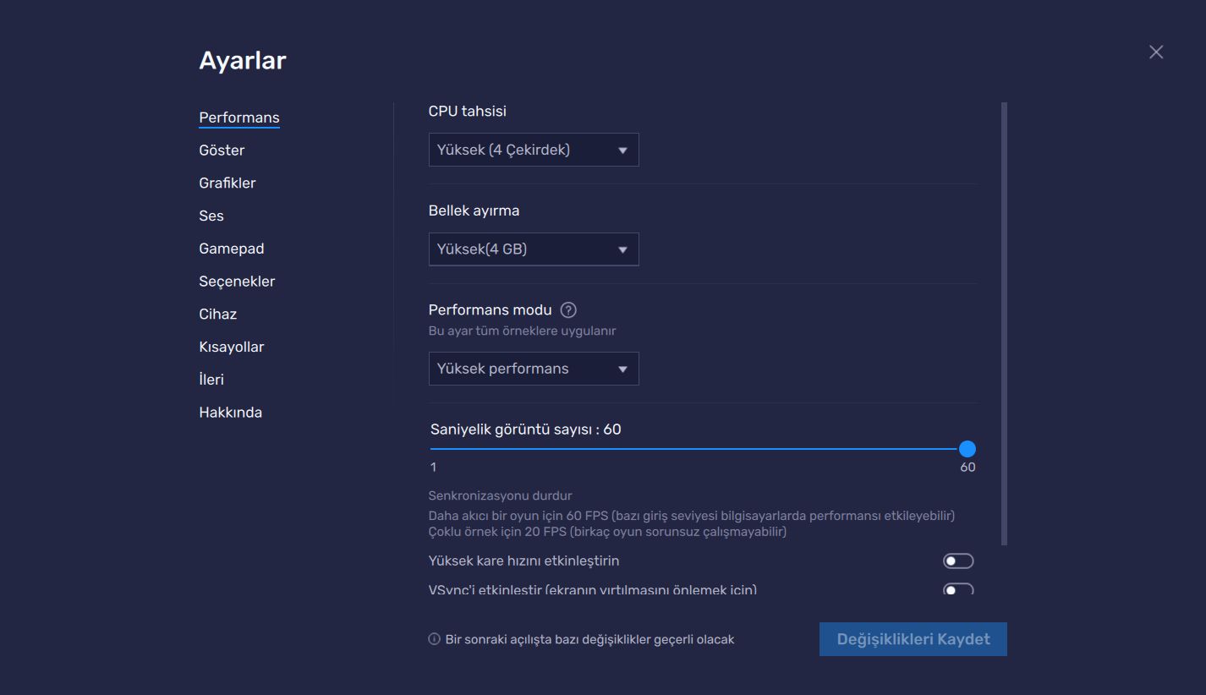Click the Saniyelik görüntü sayısı label
The height and width of the screenshot is (695, 1206).
(x=526, y=430)
